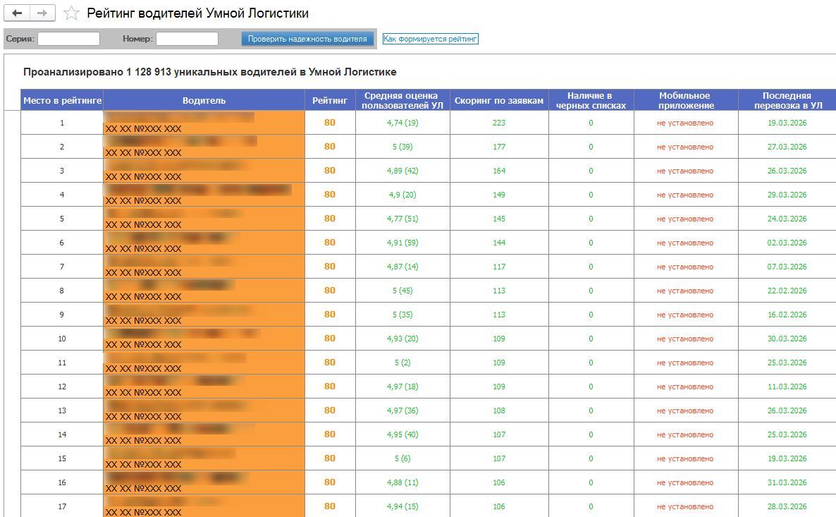Select last transport date 07.03.2026
Image resolution: width=836 pixels, height=517 pixels.
(x=787, y=267)
